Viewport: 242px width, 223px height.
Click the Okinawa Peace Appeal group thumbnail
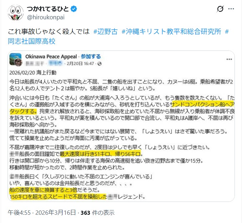pos(16,59)
